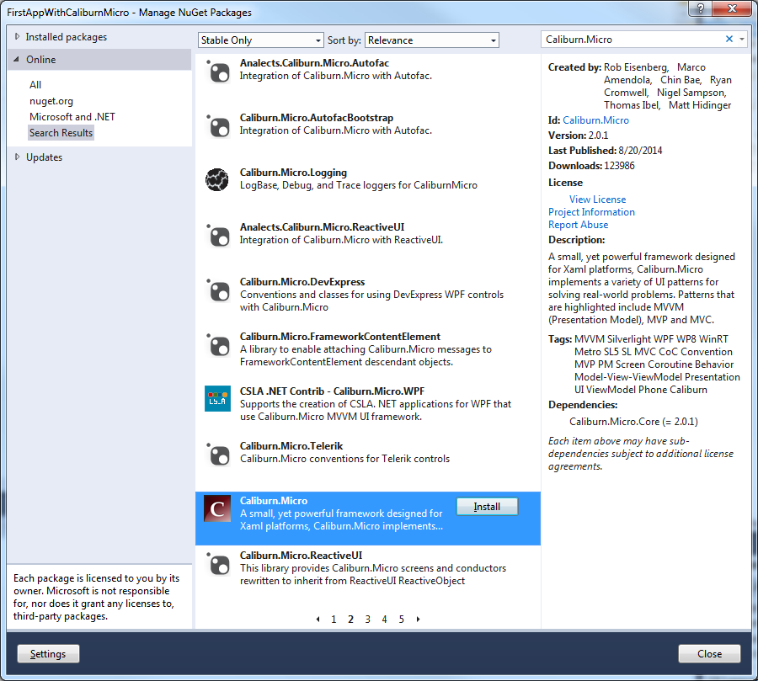
Task: Open the Project Information link
Action: (x=591, y=211)
